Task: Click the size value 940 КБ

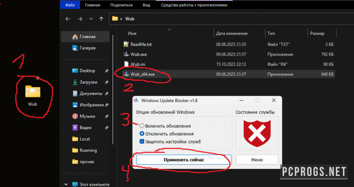Action: click(x=327, y=74)
